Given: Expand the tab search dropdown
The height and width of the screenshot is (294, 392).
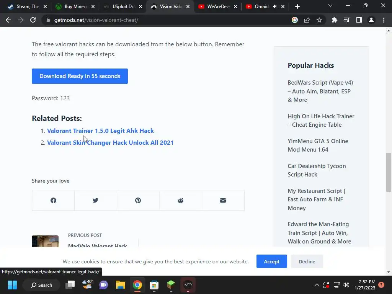Looking at the screenshot, I should (x=330, y=5).
